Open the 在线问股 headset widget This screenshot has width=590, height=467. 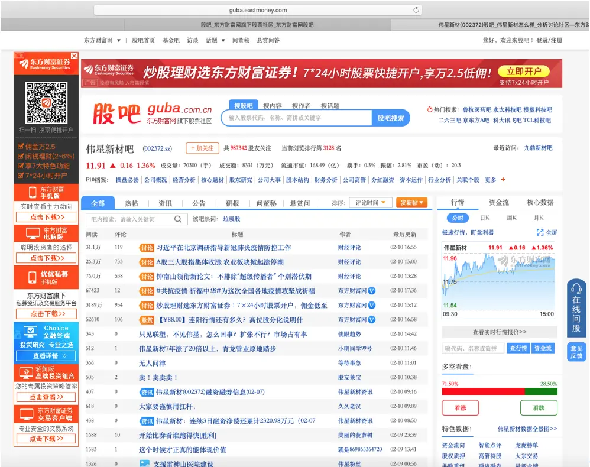pos(576,308)
